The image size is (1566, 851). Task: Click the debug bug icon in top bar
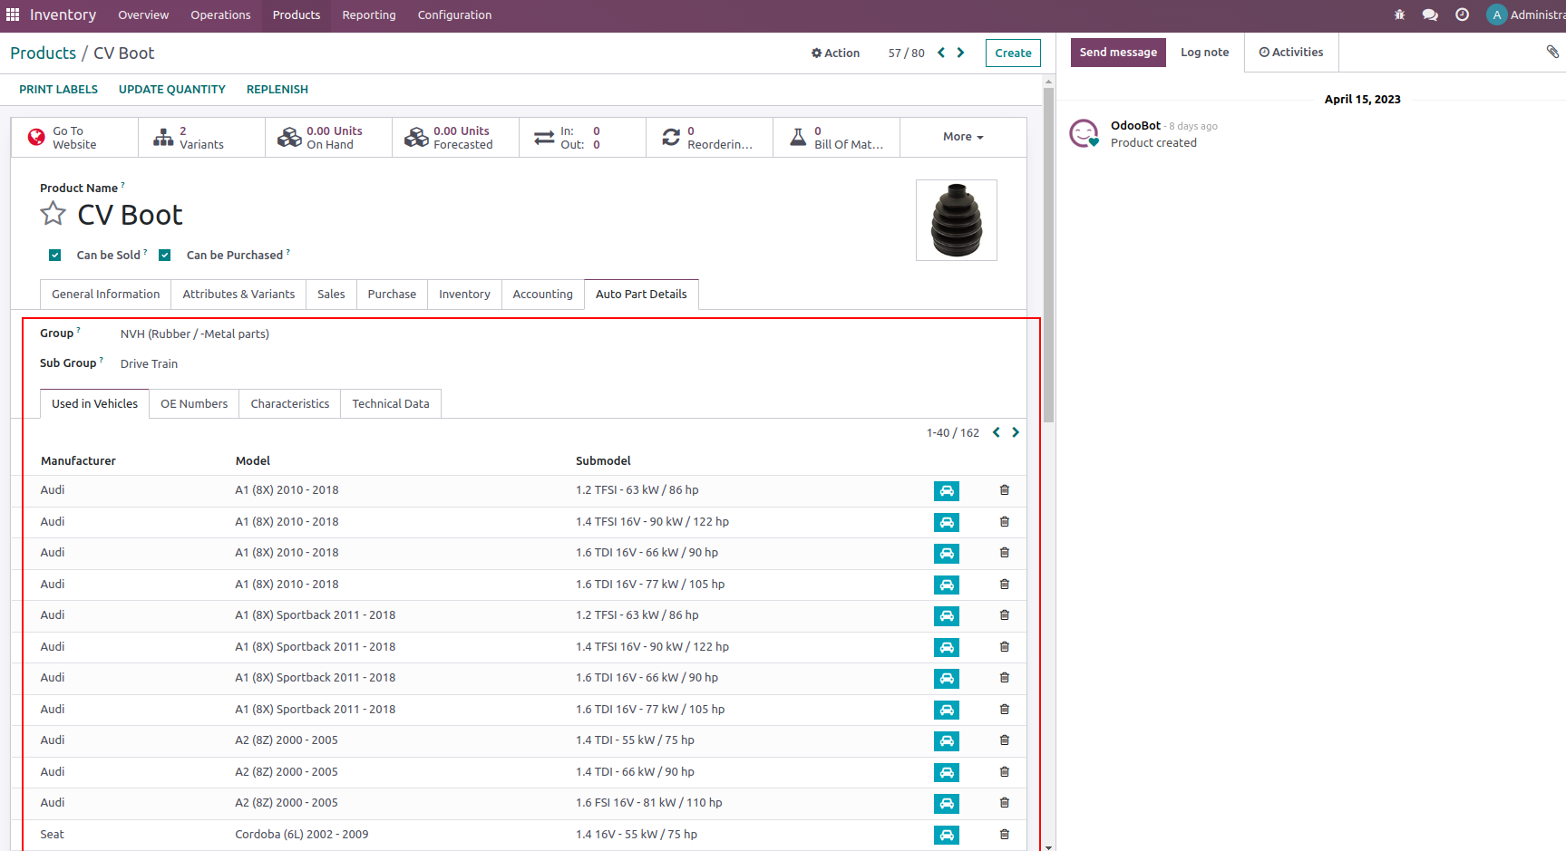[1399, 15]
